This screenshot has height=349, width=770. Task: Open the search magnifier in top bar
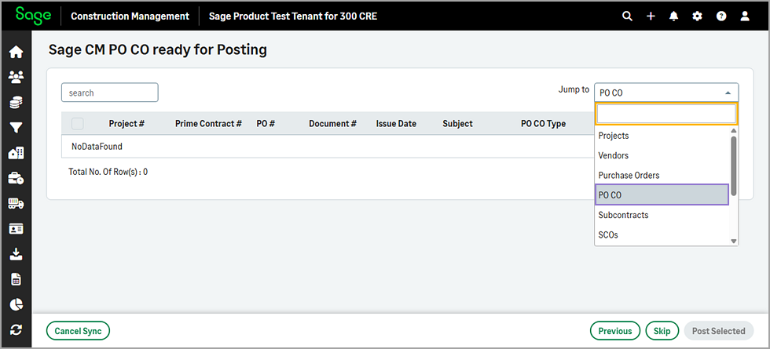click(x=627, y=16)
